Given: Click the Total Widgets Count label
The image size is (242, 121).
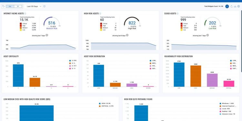Looking at the screenshot, I should coord(214,6).
